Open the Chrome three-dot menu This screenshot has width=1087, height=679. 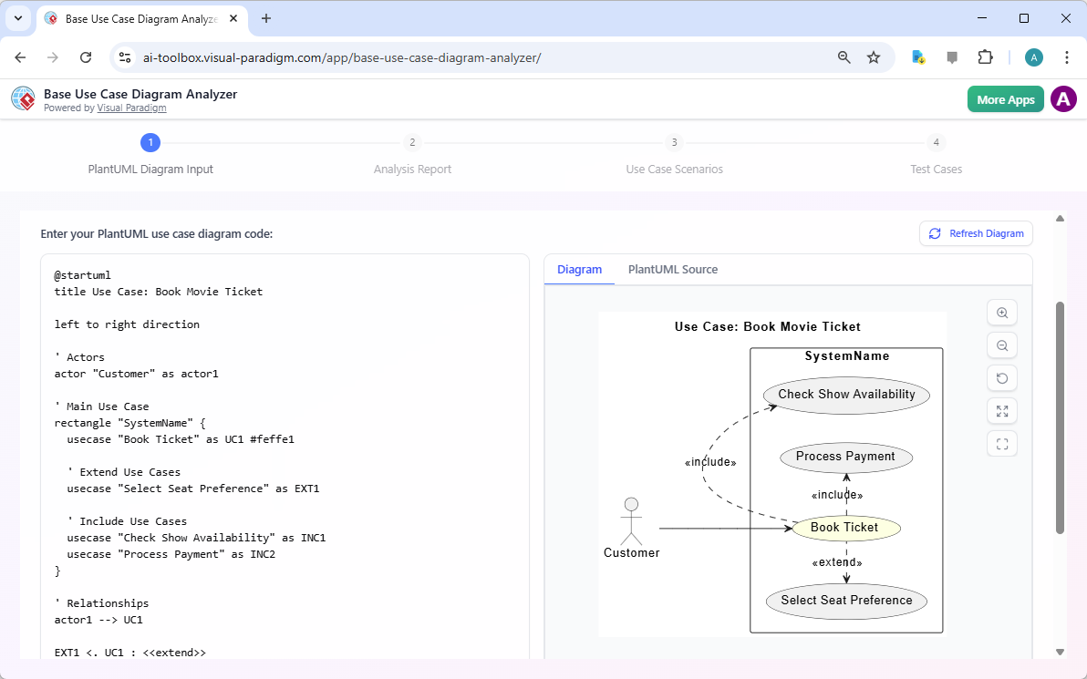[x=1067, y=57]
